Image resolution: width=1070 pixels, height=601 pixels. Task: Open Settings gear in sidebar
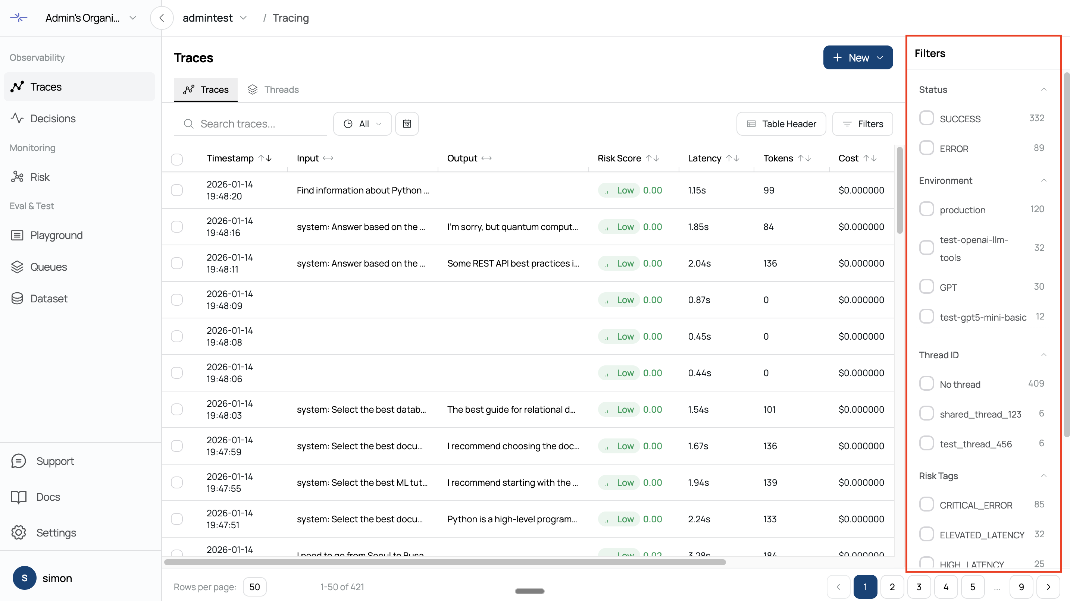19,532
